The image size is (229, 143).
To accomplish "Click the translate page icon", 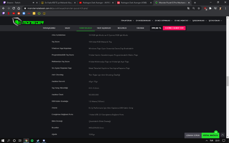I will (x=189, y=8).
